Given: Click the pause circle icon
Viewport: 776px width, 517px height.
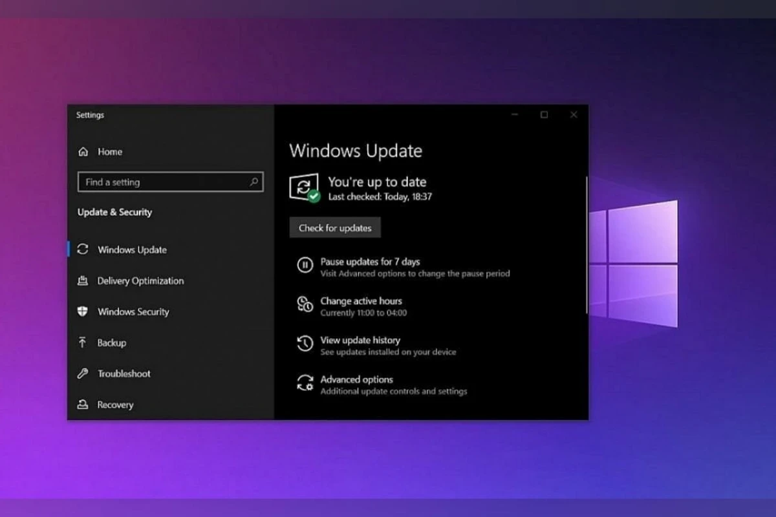Looking at the screenshot, I should [x=305, y=265].
